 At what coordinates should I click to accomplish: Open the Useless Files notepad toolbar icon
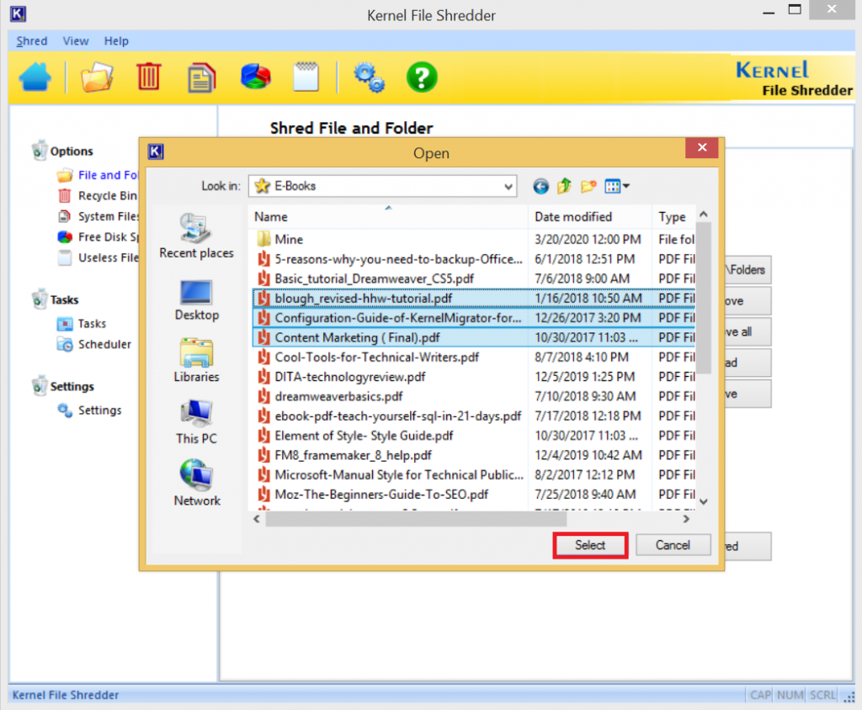click(306, 77)
